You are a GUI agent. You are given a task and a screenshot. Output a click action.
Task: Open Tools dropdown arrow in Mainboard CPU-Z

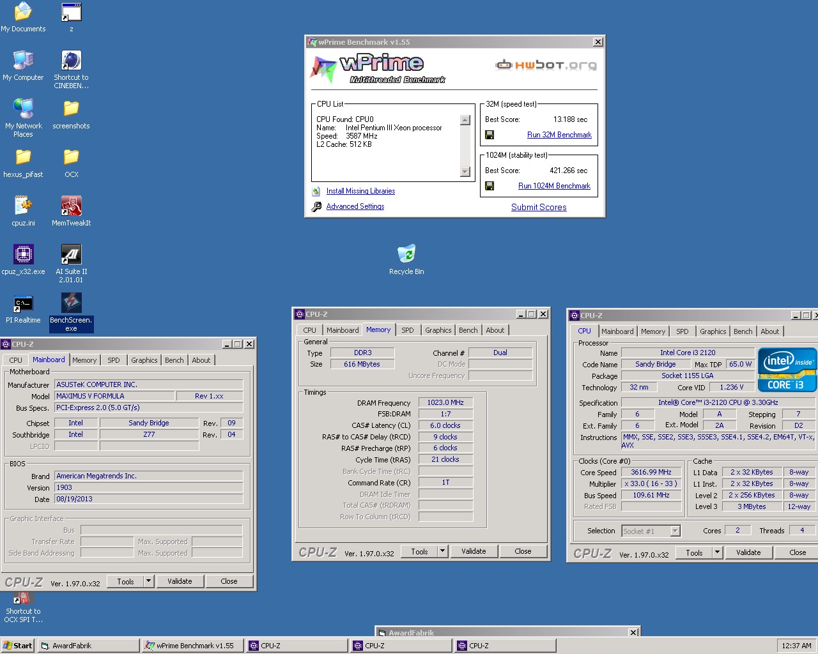point(148,581)
